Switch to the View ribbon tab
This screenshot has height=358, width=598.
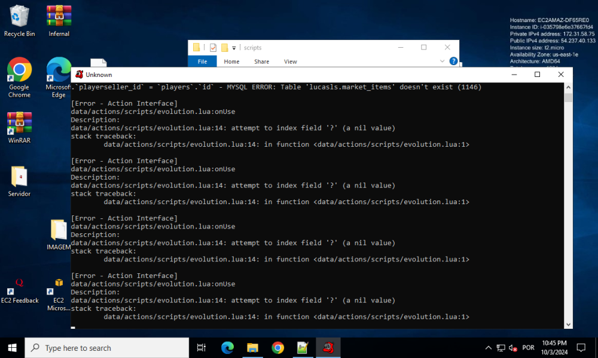[x=290, y=61]
